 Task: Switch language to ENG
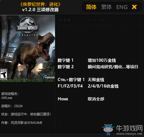tap(122, 7)
